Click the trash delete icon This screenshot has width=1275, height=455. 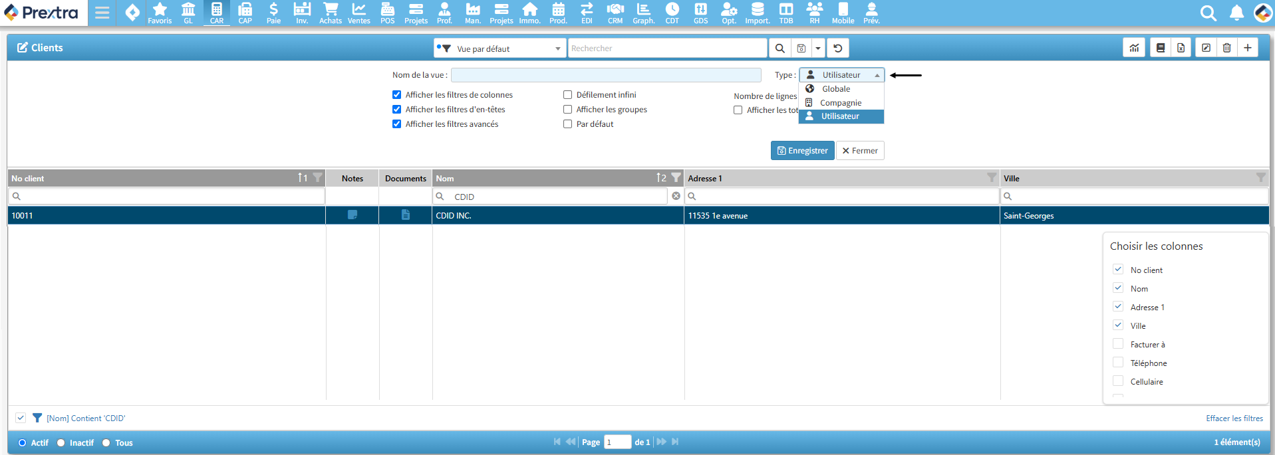click(1226, 48)
